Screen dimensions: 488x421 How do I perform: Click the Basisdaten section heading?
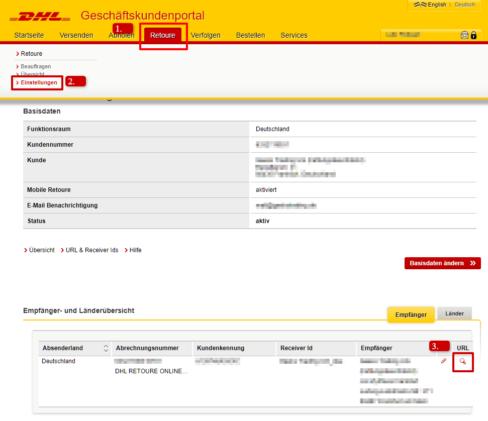(x=42, y=111)
